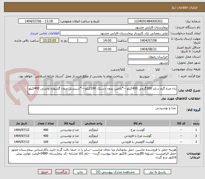This screenshot has width=205, height=179.
Task: Click the نام کالا column header
Action: click(x=138, y=123)
